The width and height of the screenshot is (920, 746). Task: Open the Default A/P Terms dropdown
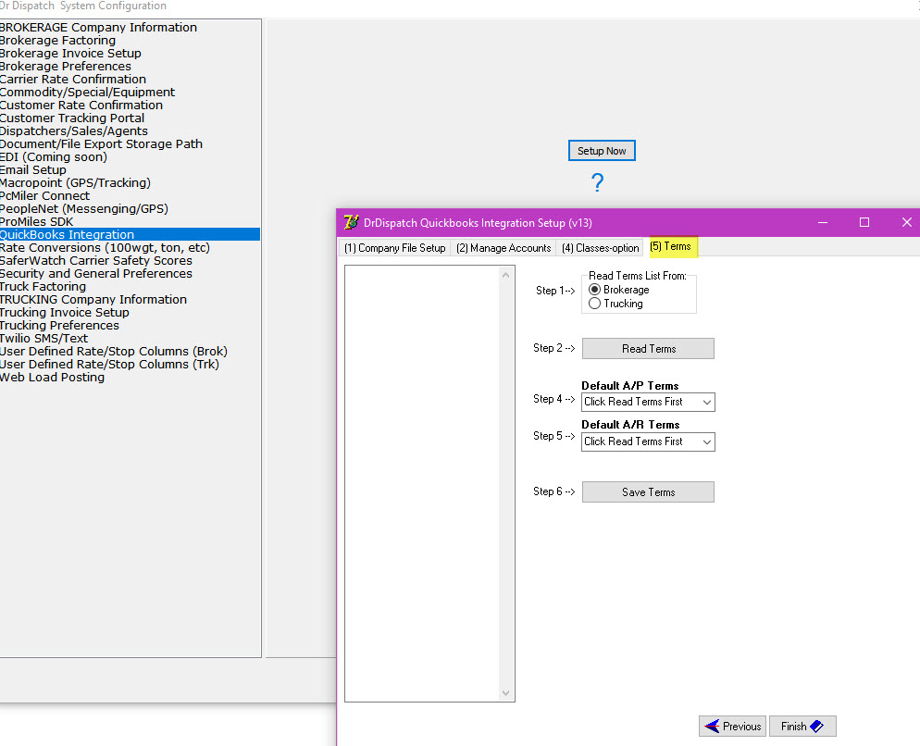tap(648, 402)
